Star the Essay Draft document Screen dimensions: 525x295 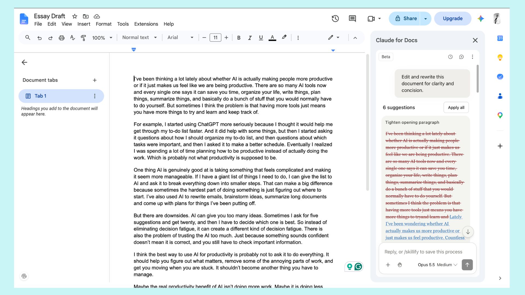(75, 16)
